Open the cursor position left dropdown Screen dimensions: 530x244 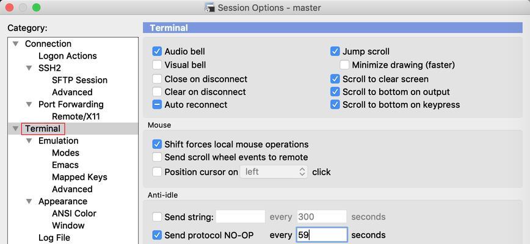tap(274, 172)
